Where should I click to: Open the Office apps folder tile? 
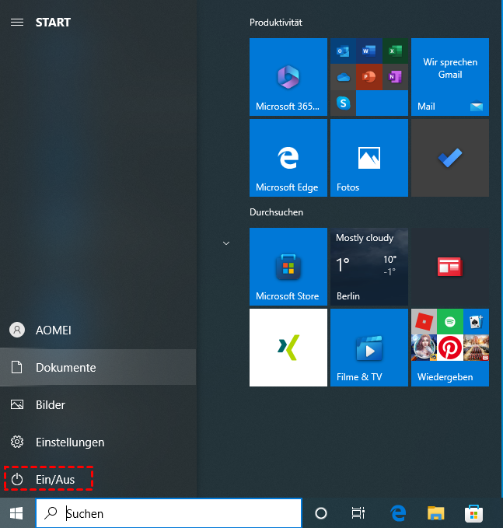369,77
